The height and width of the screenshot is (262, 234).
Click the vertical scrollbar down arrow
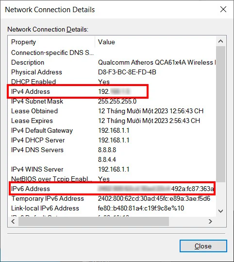click(x=220, y=211)
